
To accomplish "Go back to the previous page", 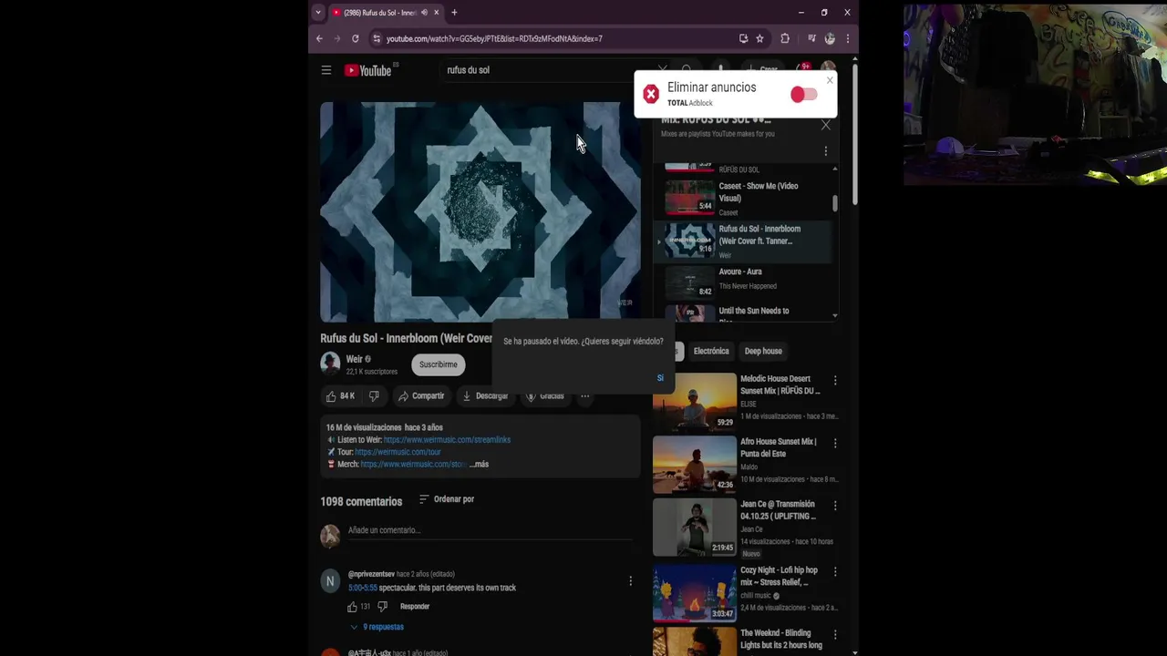I will 319,38.
